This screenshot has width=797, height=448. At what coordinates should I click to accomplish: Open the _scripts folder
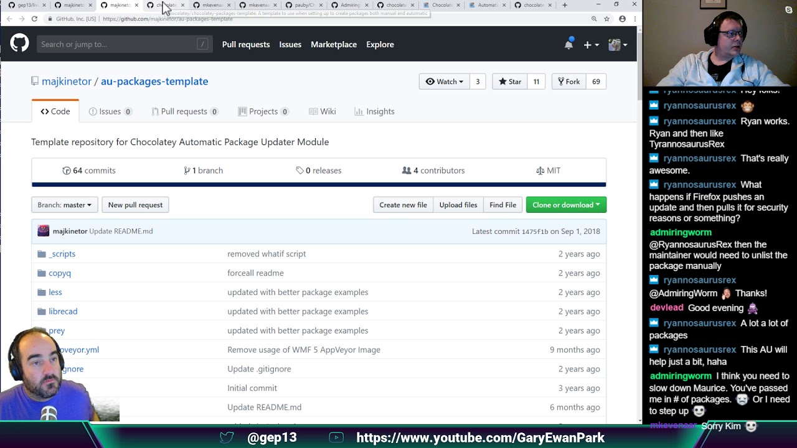[62, 254]
